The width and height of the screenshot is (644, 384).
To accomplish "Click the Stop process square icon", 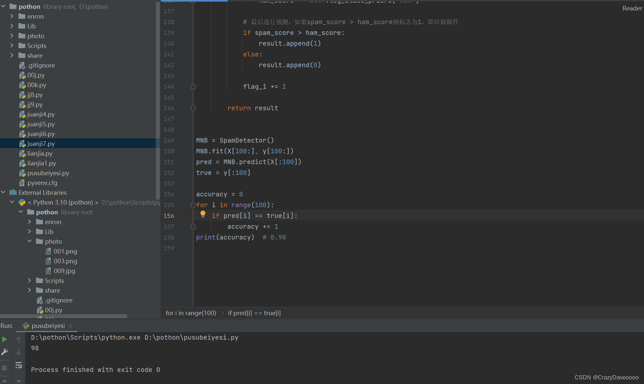I will pyautogui.click(x=5, y=368).
